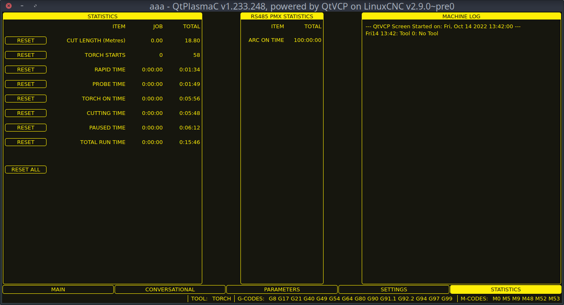Reset the PAUSED TIME value

pyautogui.click(x=25, y=127)
